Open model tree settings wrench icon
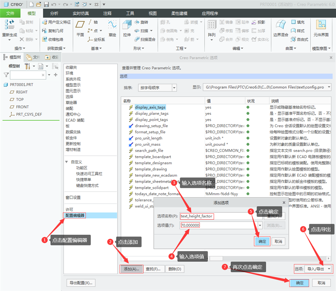This screenshot has width=336, height=291. (27, 66)
